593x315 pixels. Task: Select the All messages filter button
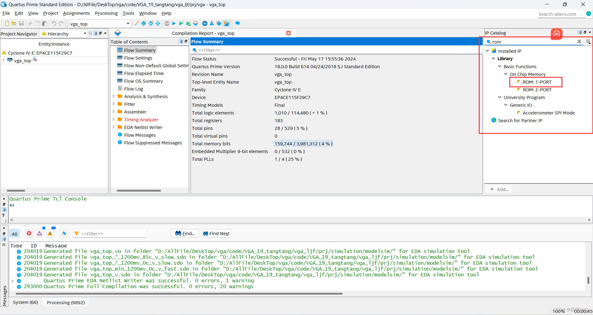pos(15,234)
